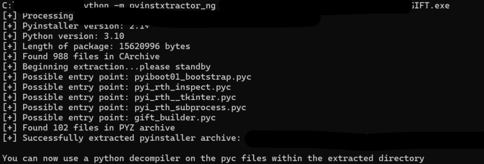Click the pyi_rth_inspect.pyc entry point

[x=182, y=87]
